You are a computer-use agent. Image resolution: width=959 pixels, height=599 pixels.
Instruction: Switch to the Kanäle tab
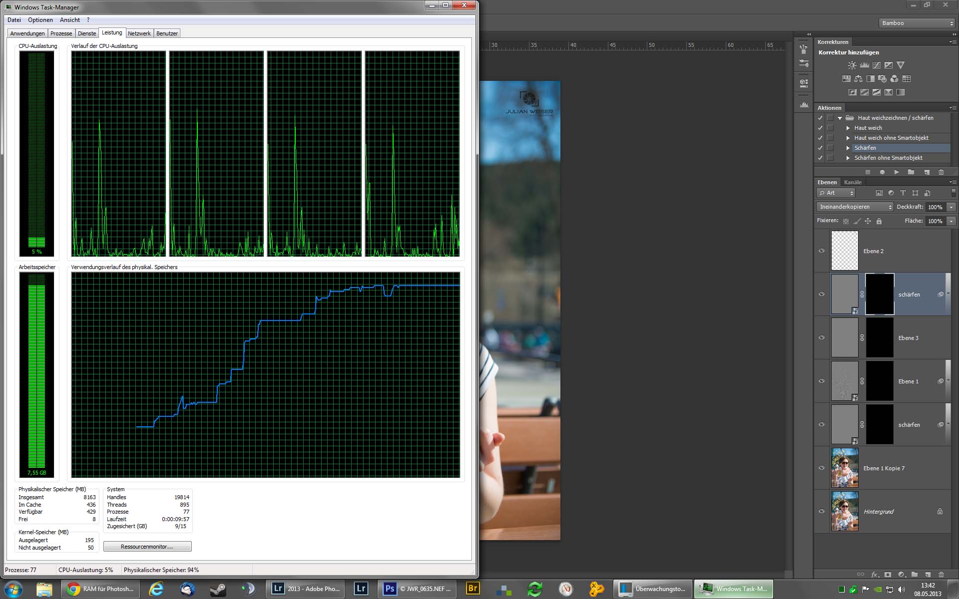[853, 182]
